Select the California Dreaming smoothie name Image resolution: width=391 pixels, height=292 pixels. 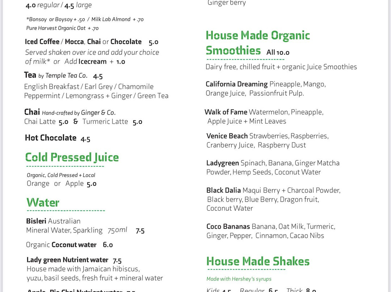coord(236,84)
